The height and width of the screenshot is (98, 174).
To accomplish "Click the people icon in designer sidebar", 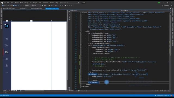I will point(7,59).
